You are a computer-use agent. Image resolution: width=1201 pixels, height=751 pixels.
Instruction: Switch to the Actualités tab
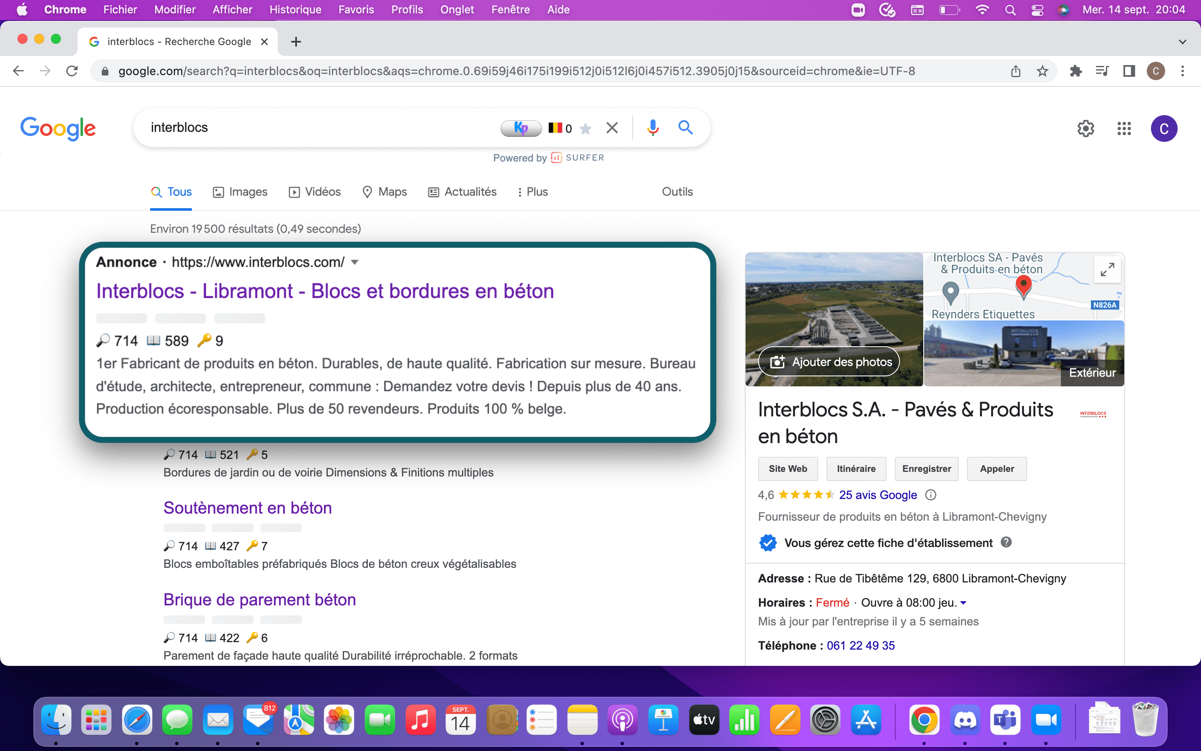coord(462,192)
